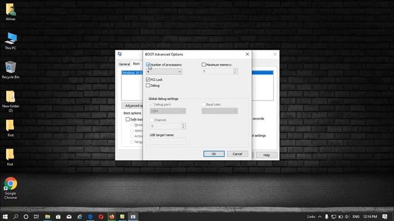This screenshot has width=394, height=221.
Task: Click the USB target name field
Action: [167, 141]
